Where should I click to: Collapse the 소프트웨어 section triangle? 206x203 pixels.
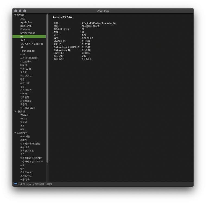15,133
